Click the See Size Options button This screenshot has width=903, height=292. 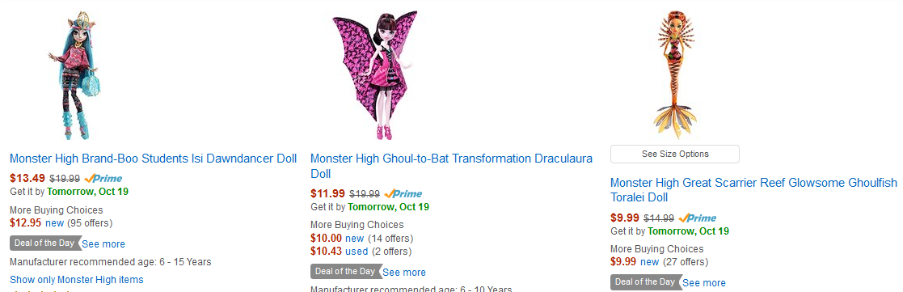[675, 154]
